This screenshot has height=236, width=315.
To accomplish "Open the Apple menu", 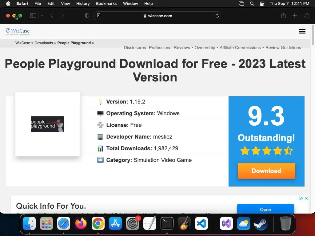I will pyautogui.click(x=8, y=4).
